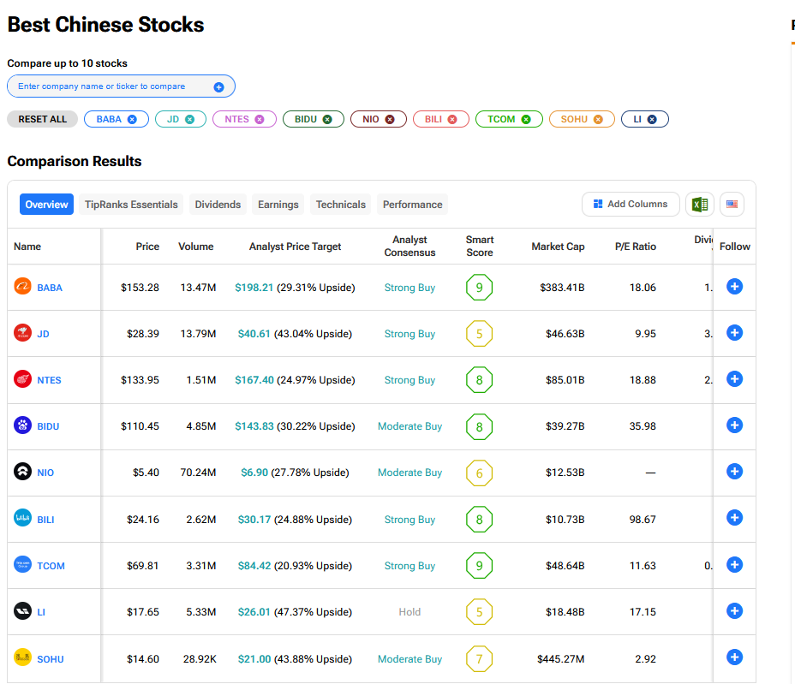Click the BIDU paw logo icon
Screen dimensions: 795x684
[23, 425]
